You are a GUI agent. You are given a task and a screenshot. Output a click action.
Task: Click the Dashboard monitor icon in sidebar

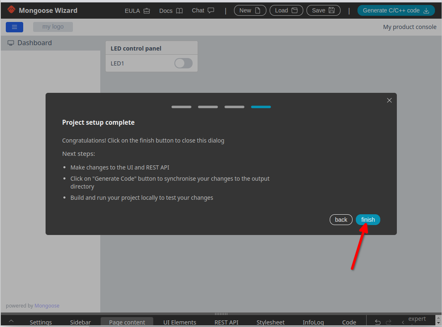pos(11,43)
